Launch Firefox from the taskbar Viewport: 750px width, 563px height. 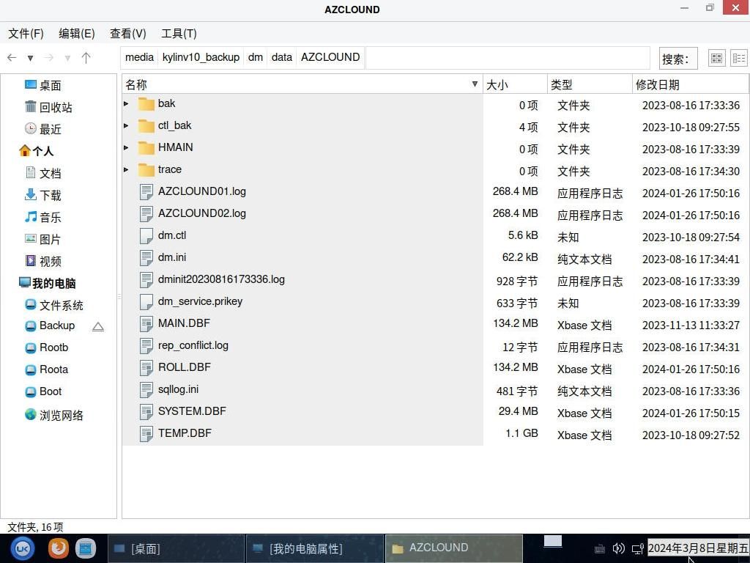(58, 548)
